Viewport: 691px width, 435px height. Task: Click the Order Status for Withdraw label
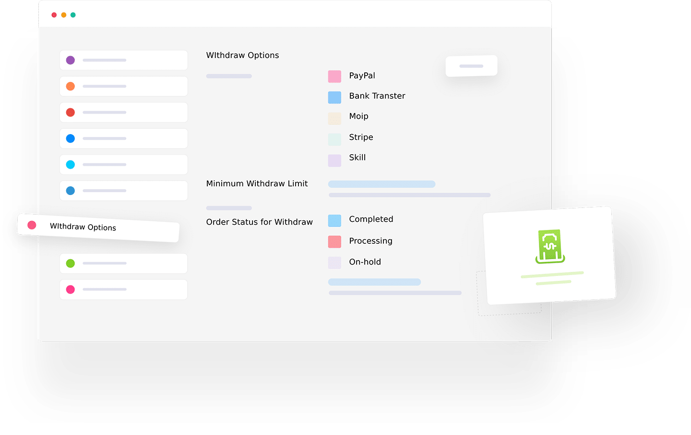[259, 222]
